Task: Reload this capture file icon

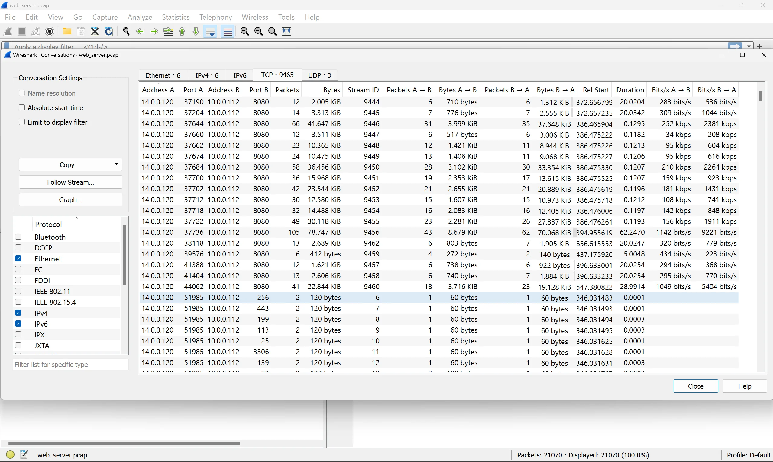Action: point(109,31)
